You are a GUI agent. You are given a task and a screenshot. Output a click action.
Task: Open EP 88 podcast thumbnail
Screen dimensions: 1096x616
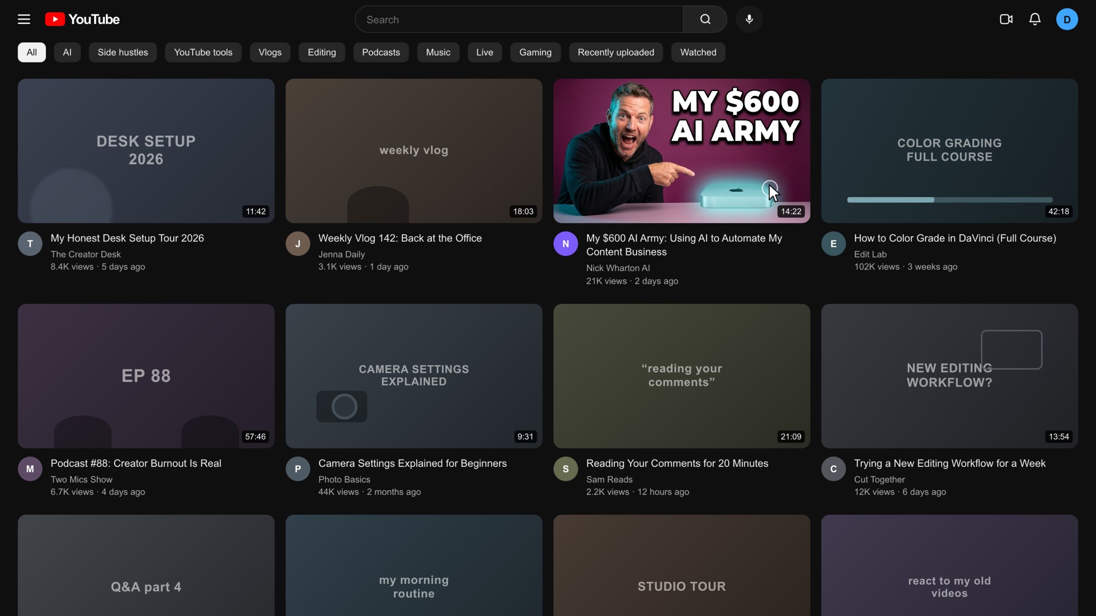point(146,376)
